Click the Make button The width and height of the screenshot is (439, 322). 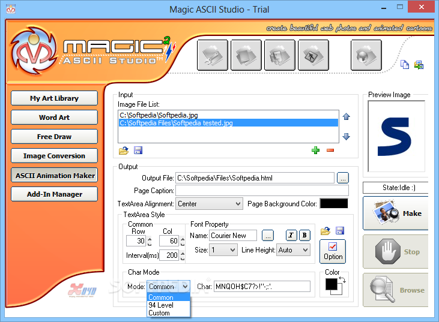396,213
